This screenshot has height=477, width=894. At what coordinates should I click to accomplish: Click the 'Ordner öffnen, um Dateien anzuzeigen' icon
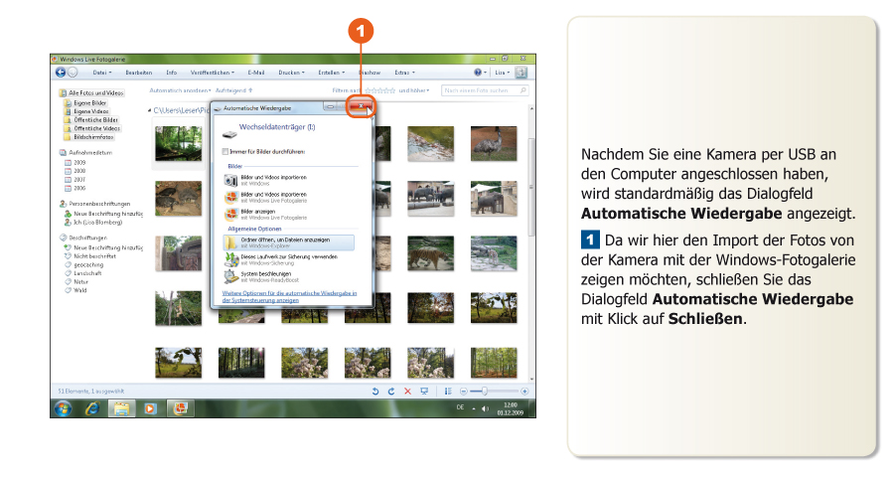pyautogui.click(x=231, y=241)
